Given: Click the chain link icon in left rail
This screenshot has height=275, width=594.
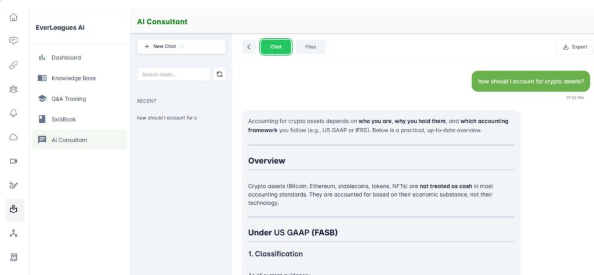Looking at the screenshot, I should click(14, 65).
